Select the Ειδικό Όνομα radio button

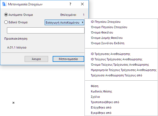pyautogui.click(x=6, y=22)
